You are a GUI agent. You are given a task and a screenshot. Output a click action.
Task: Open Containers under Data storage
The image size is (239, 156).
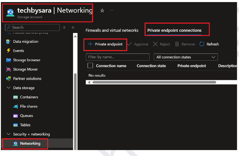29,97
